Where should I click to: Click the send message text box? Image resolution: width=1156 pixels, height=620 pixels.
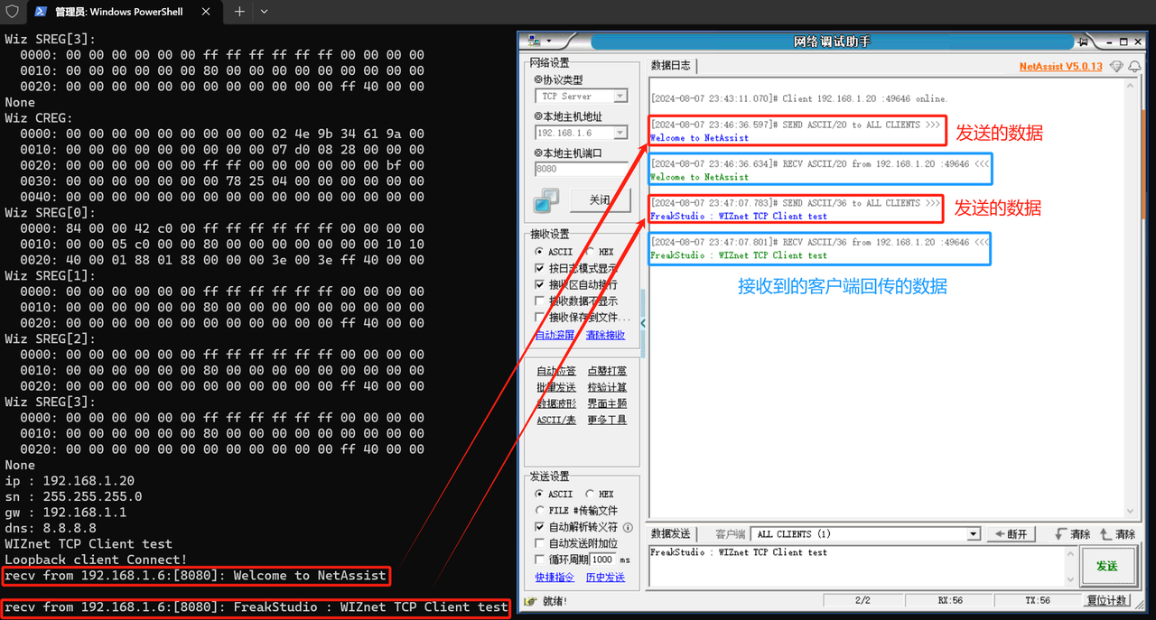pos(858,567)
